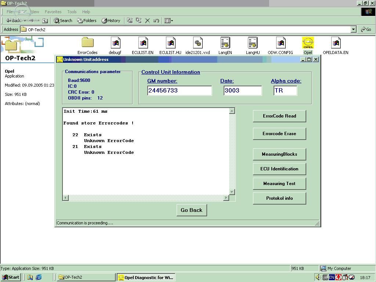
Task: Click the "22 Exists" error code line
Action: (x=87, y=135)
